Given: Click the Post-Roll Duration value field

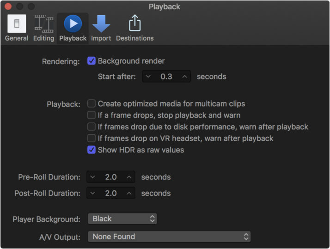Looking at the screenshot, I should point(111,193).
